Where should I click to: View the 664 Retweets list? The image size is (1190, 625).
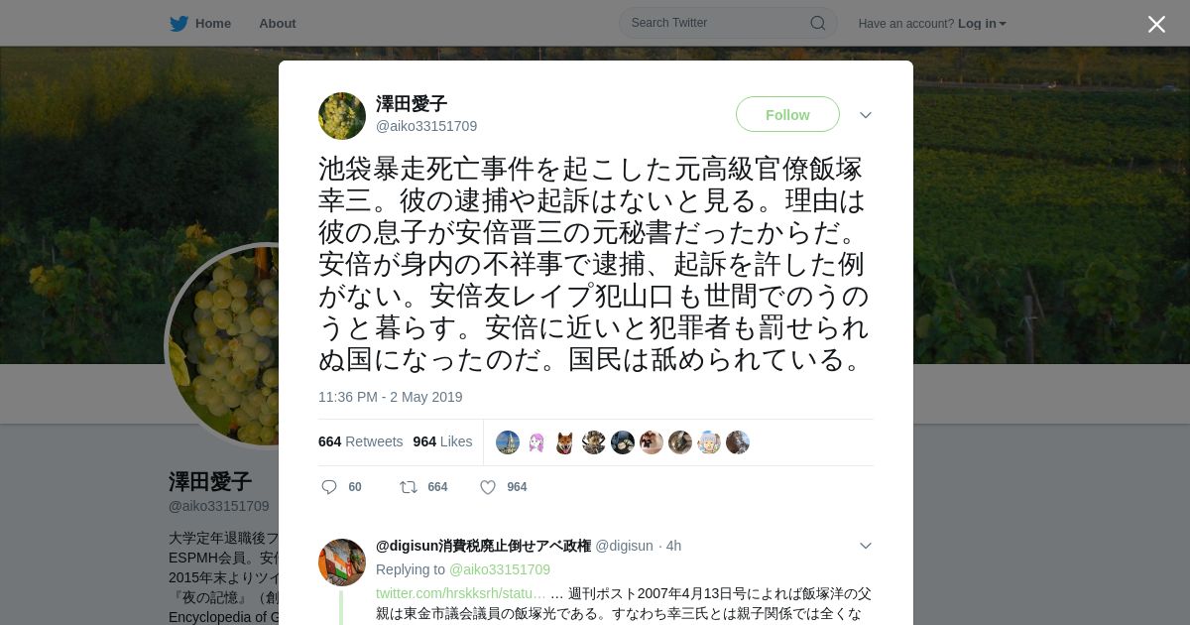pos(361,441)
